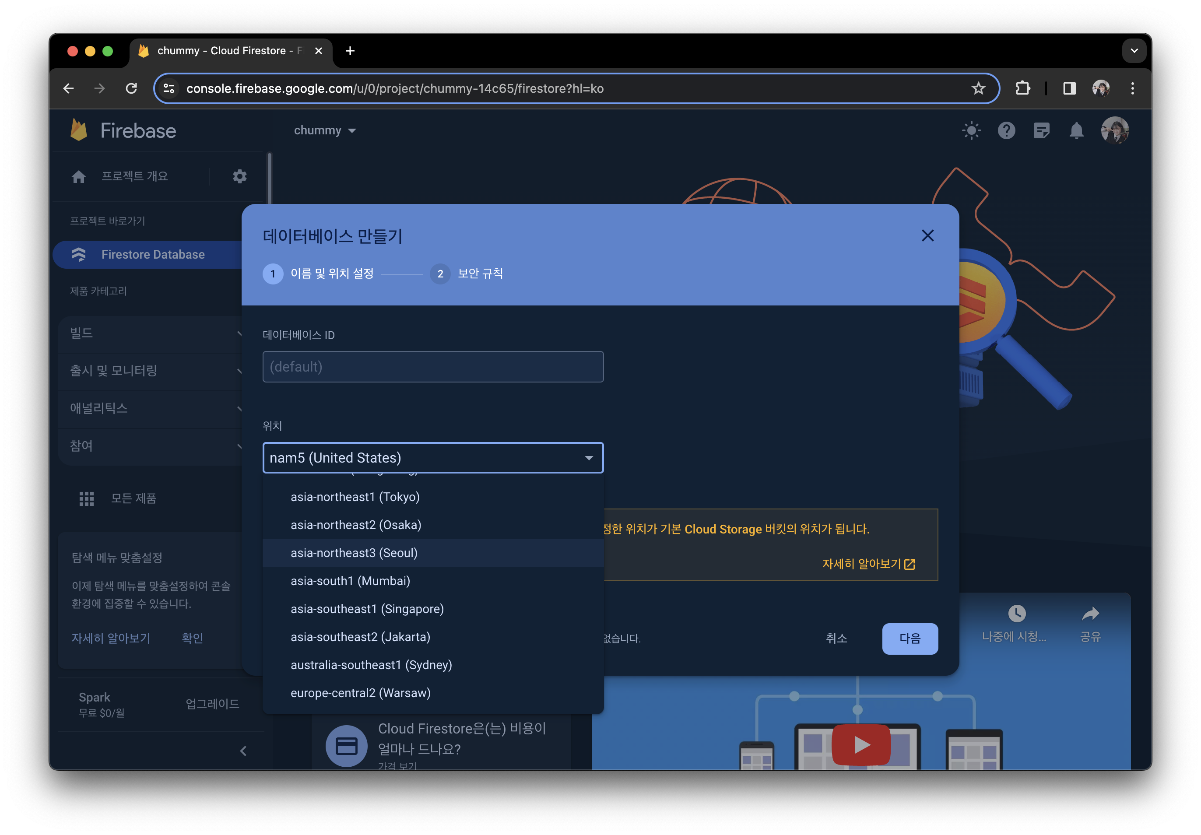Select step 2 보안 규칙
This screenshot has height=835, width=1201.
click(x=466, y=274)
